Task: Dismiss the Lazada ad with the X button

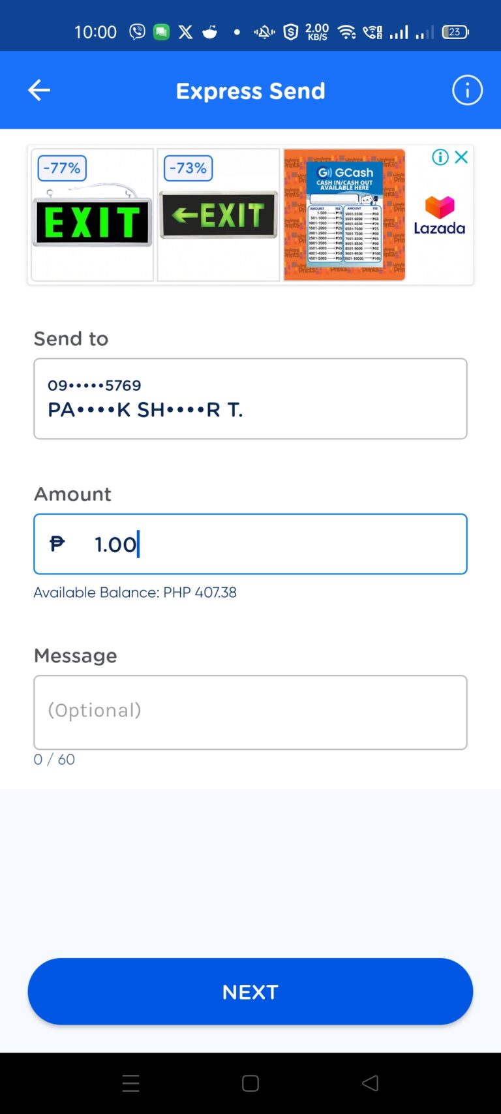Action: click(462, 157)
